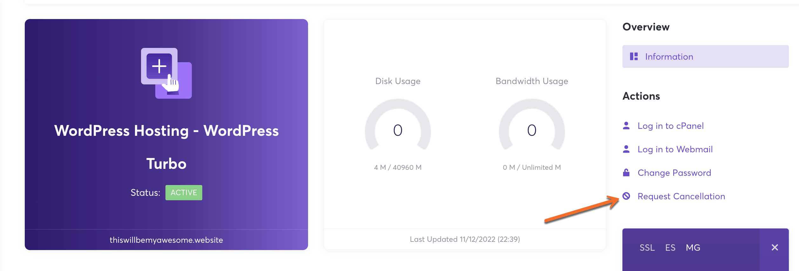Dismiss the SSL banner with the X
This screenshot has width=799, height=271.
(x=775, y=247)
